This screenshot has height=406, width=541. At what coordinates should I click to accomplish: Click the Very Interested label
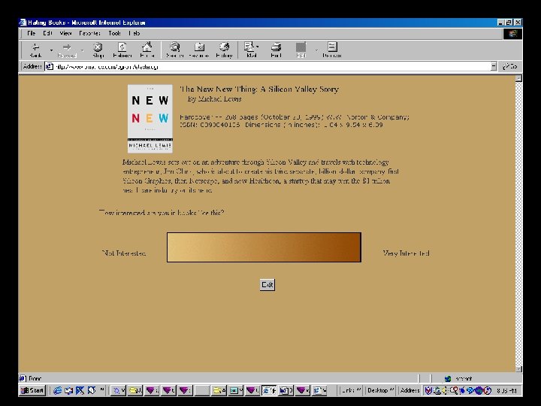pos(406,253)
